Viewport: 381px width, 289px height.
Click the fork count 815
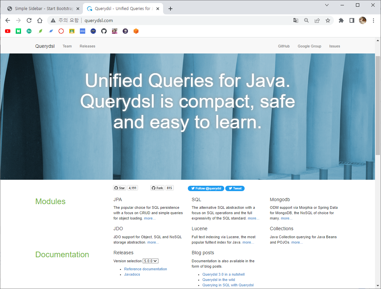[x=169, y=188]
